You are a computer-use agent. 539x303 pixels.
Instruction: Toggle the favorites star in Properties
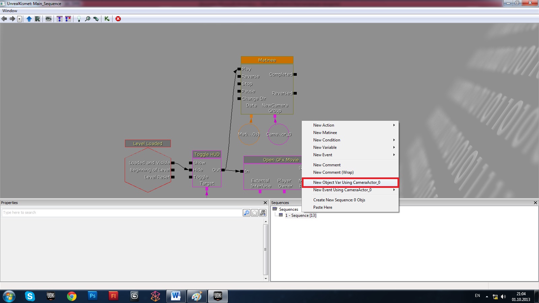(255, 213)
